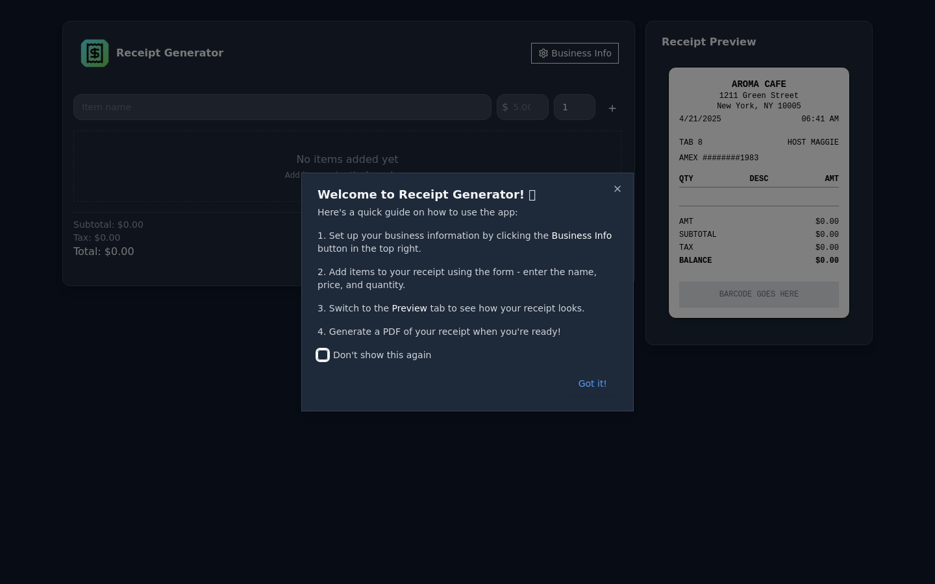
Task: Select the price input field
Action: (523, 107)
